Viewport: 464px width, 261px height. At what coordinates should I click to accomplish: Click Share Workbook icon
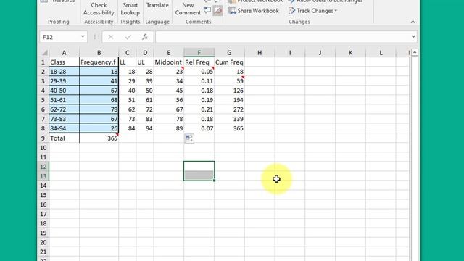pyautogui.click(x=233, y=11)
